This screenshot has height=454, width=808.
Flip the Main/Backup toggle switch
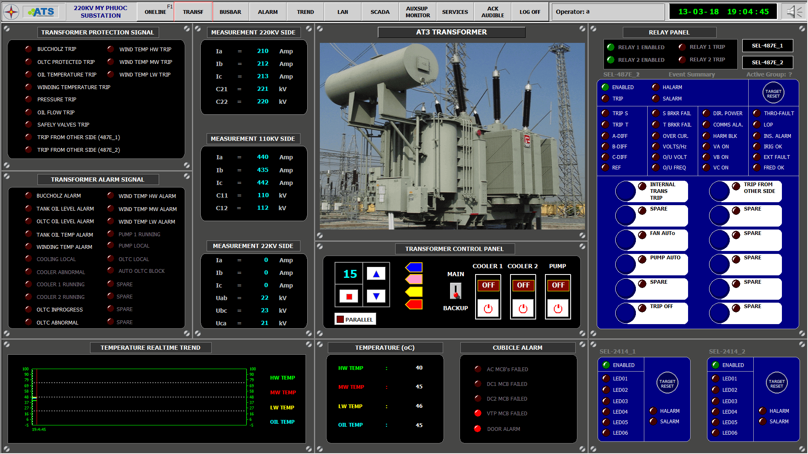pos(455,291)
